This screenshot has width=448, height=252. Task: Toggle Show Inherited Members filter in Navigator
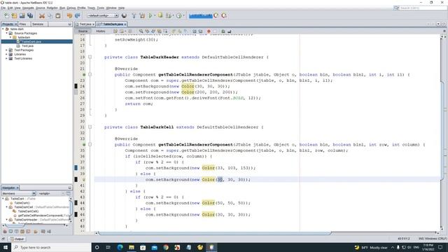point(5,232)
